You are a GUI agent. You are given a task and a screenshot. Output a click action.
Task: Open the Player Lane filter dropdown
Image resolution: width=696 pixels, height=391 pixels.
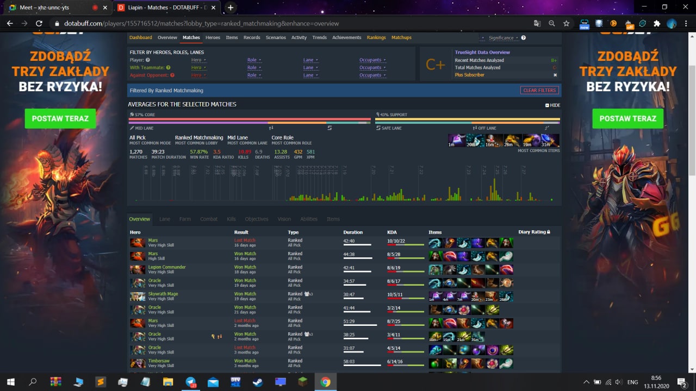tap(310, 60)
